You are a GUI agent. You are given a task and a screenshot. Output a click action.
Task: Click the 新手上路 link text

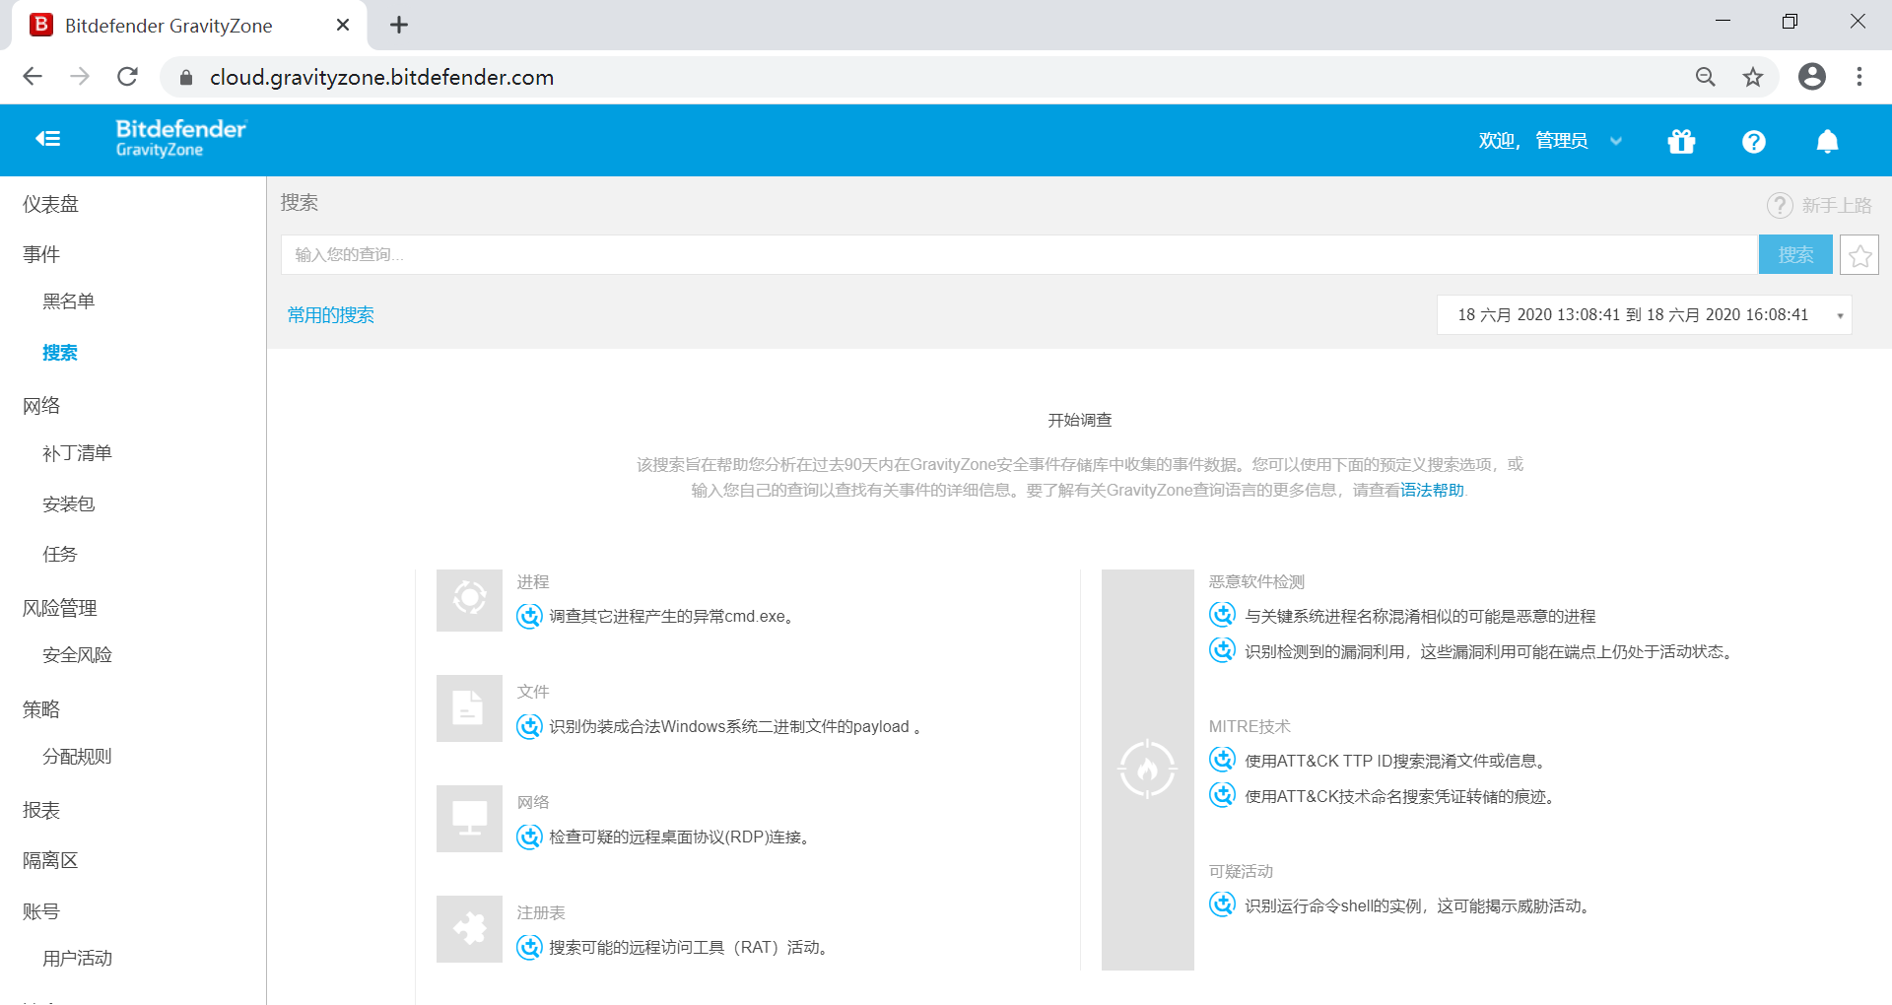pos(1837,205)
